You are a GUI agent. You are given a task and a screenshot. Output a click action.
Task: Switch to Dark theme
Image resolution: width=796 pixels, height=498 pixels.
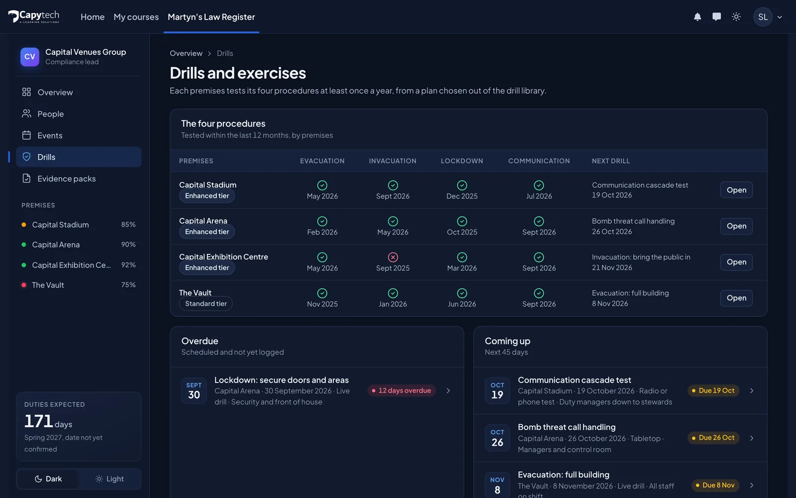[48, 479]
